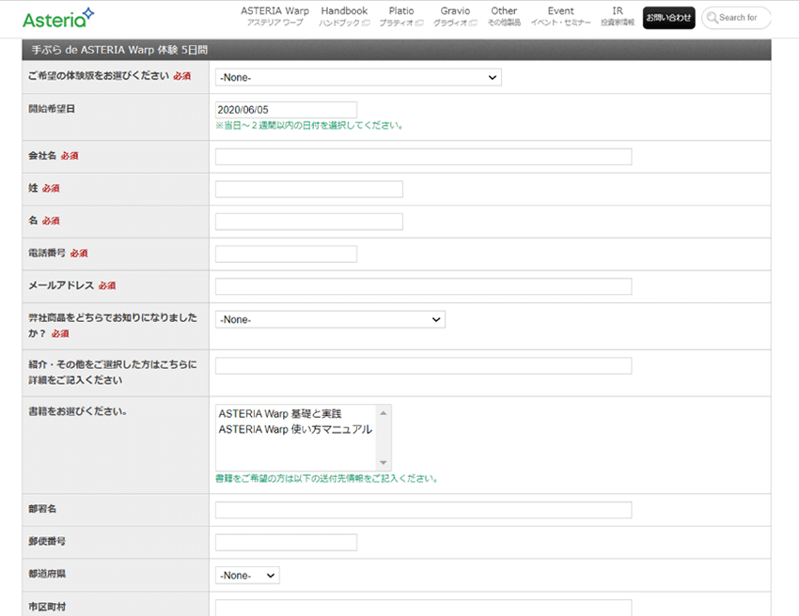Click the メールアドレス email field
The width and height of the screenshot is (799, 616).
coord(423,286)
